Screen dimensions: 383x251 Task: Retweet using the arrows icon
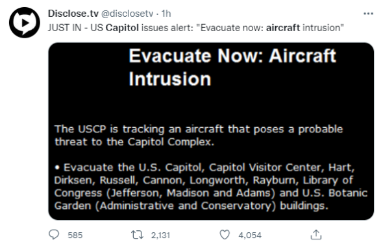[x=137, y=235]
